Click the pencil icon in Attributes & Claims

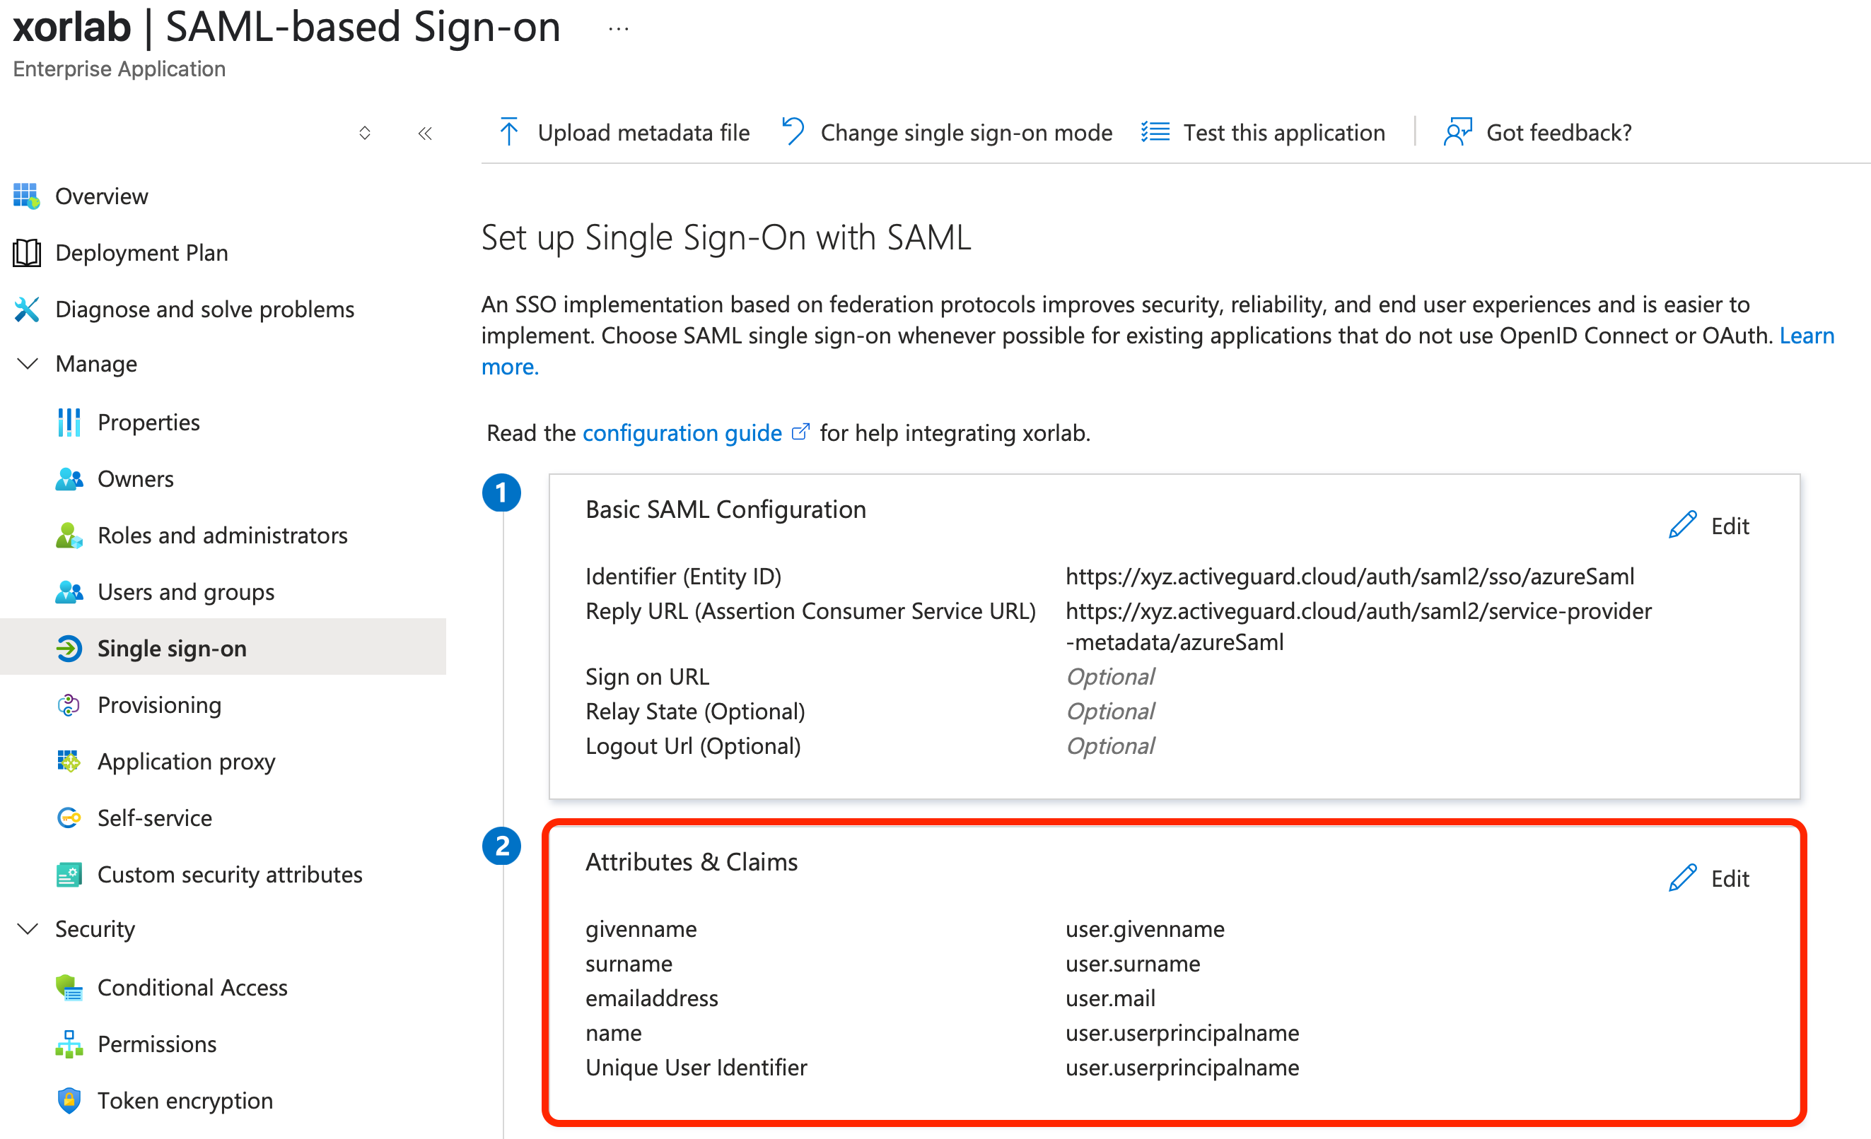[1682, 878]
